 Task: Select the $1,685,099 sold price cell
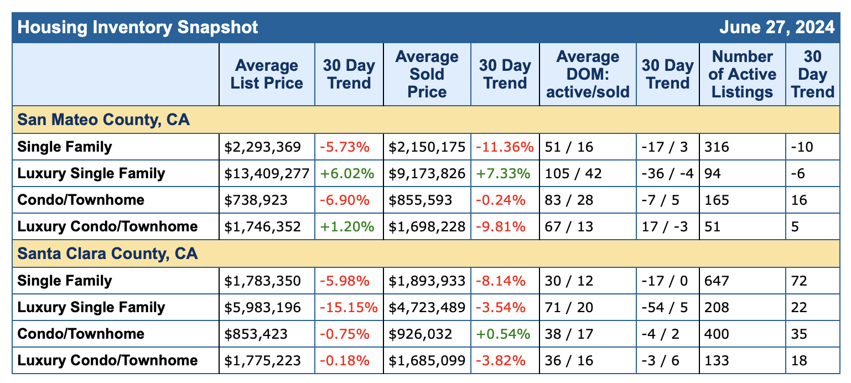pos(427,361)
